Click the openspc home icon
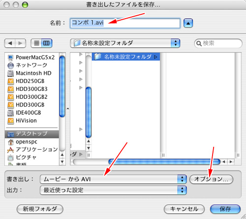This screenshot has width=246, height=219. [11, 142]
